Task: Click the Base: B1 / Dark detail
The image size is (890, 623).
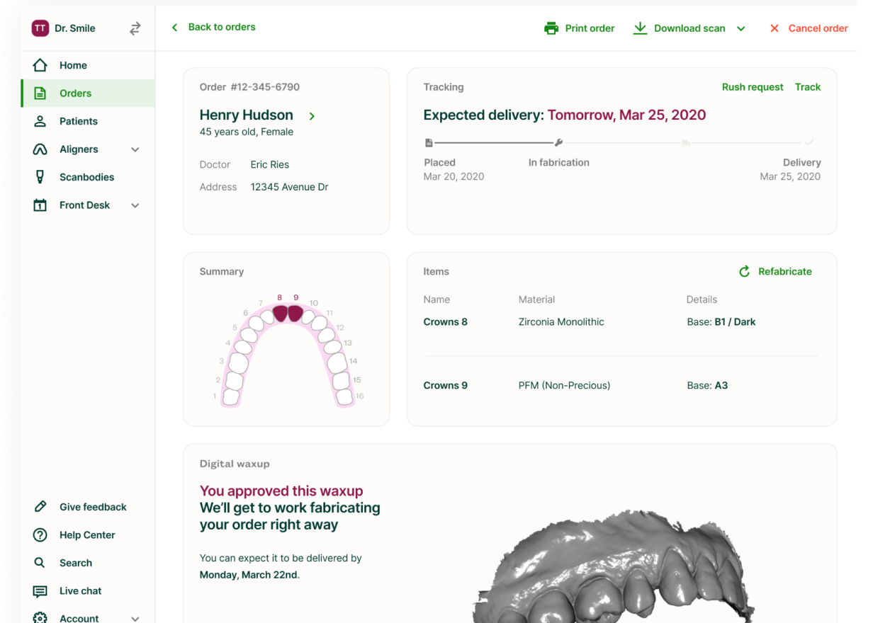Action: 721,322
